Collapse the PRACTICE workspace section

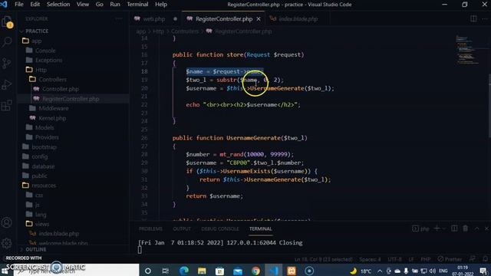pos(37,31)
